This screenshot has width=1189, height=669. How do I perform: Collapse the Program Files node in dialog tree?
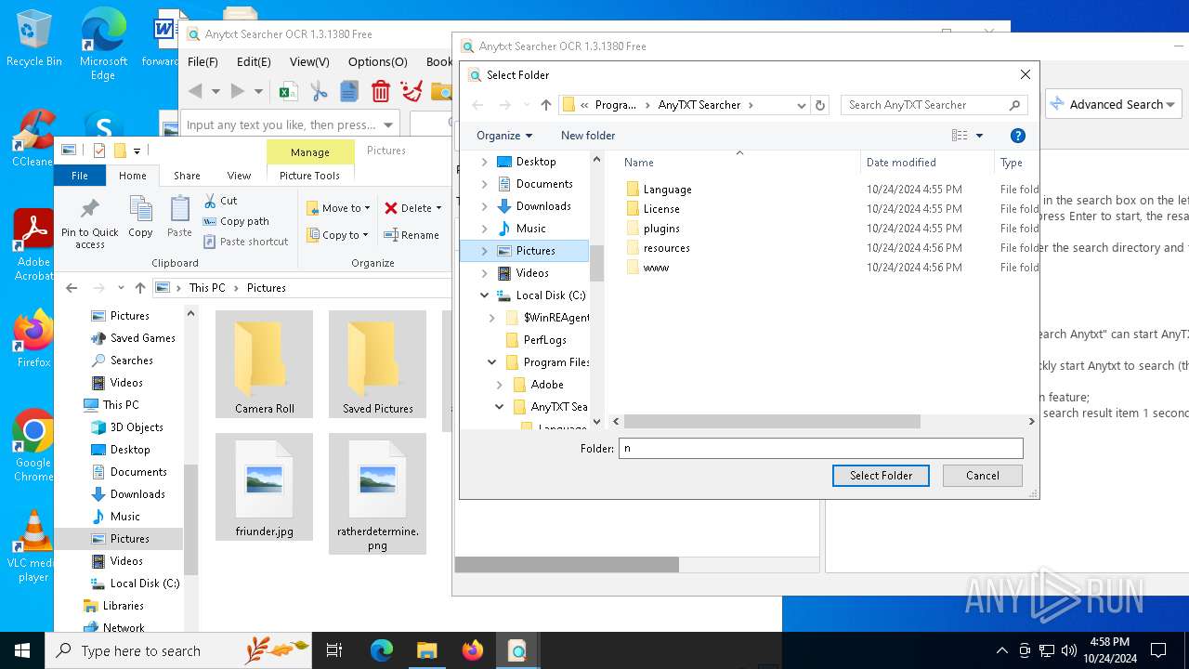tap(491, 362)
